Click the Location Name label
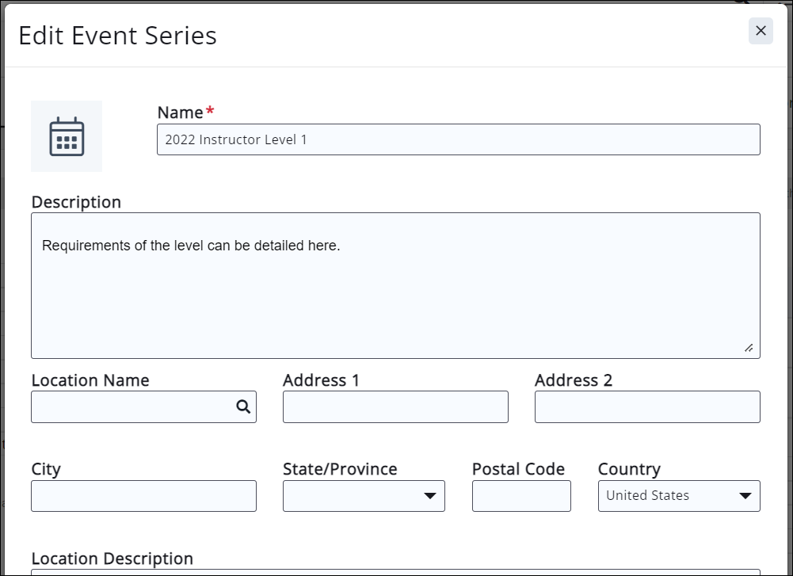793x576 pixels. pyautogui.click(x=90, y=380)
